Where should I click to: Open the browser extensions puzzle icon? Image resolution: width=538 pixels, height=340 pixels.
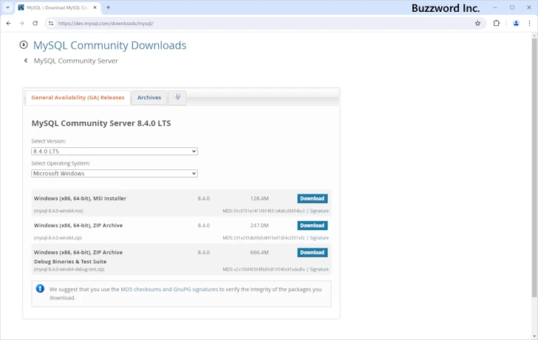(497, 23)
